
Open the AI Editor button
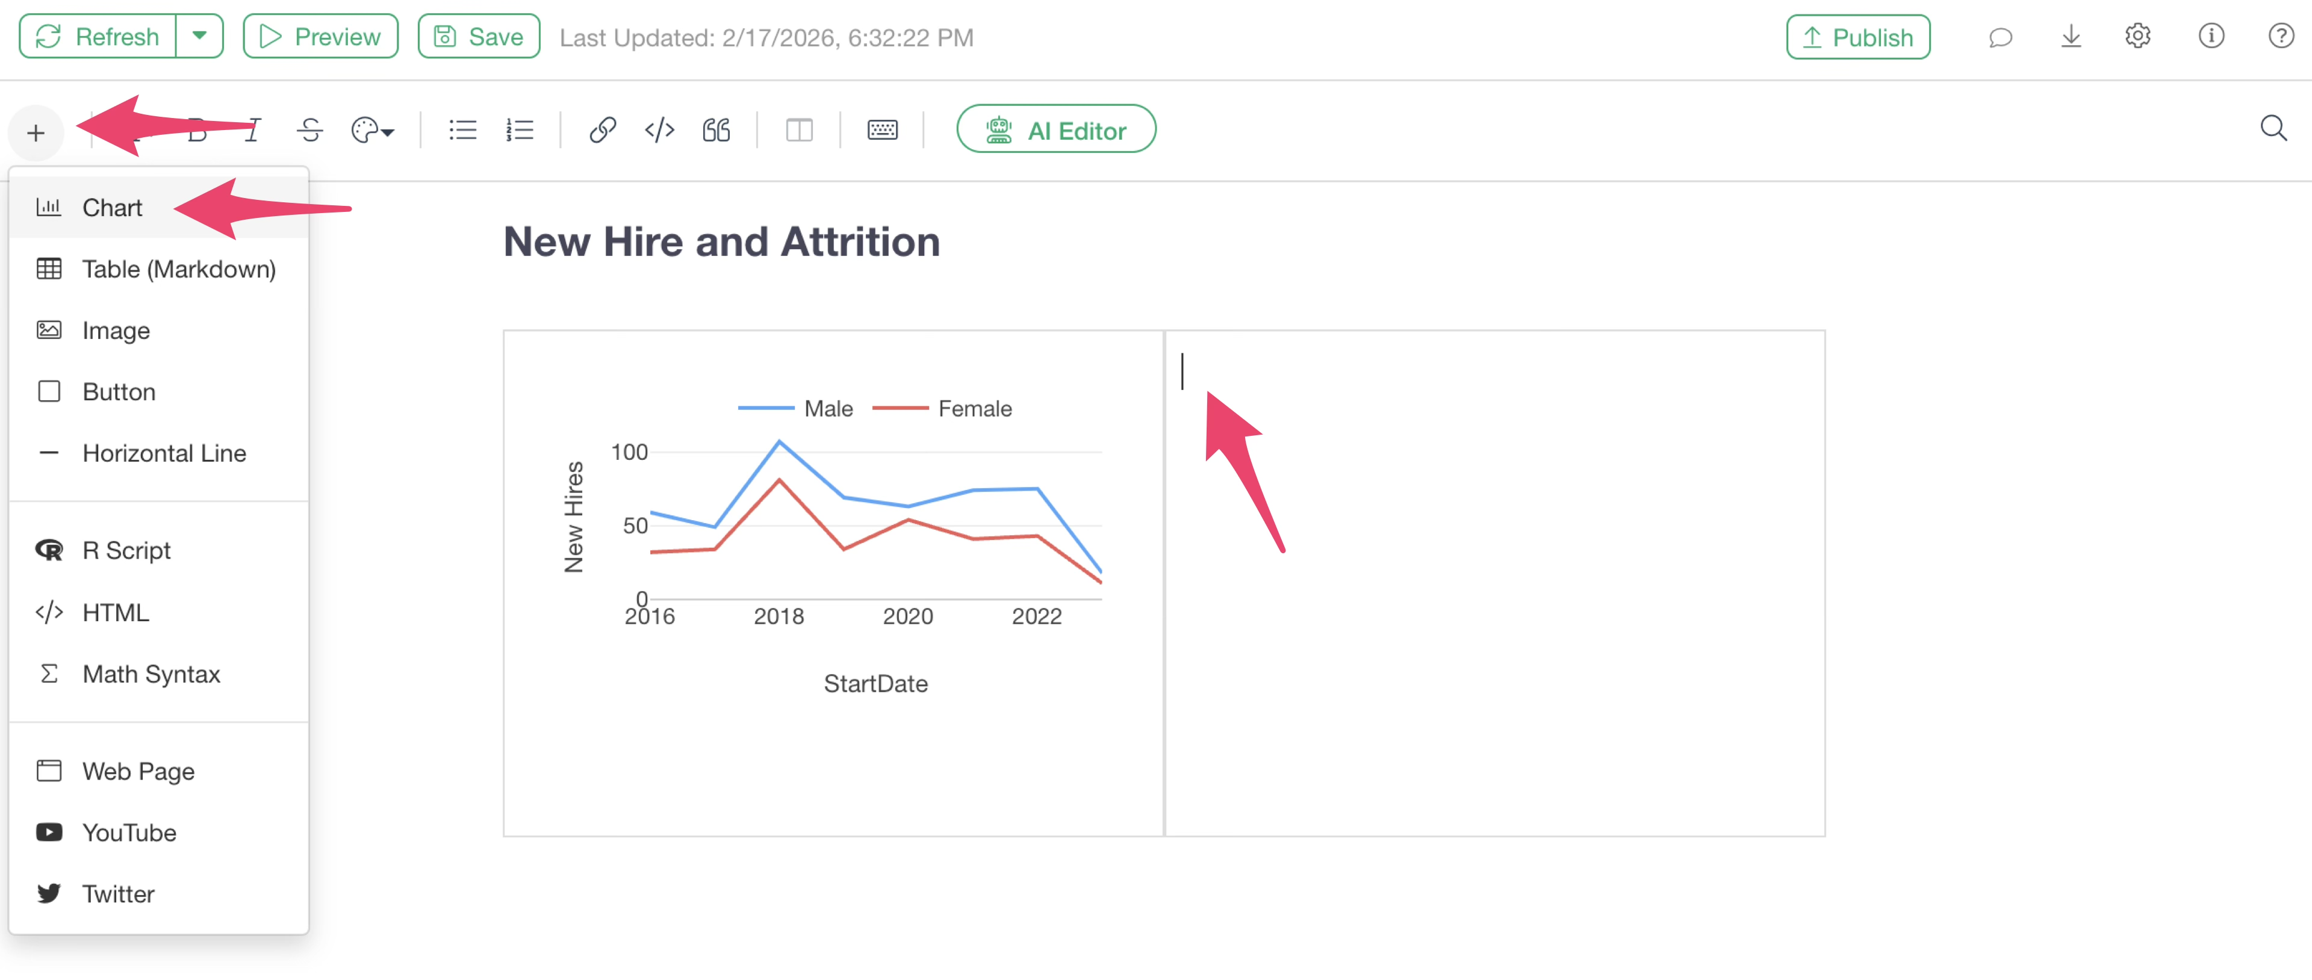click(1055, 130)
